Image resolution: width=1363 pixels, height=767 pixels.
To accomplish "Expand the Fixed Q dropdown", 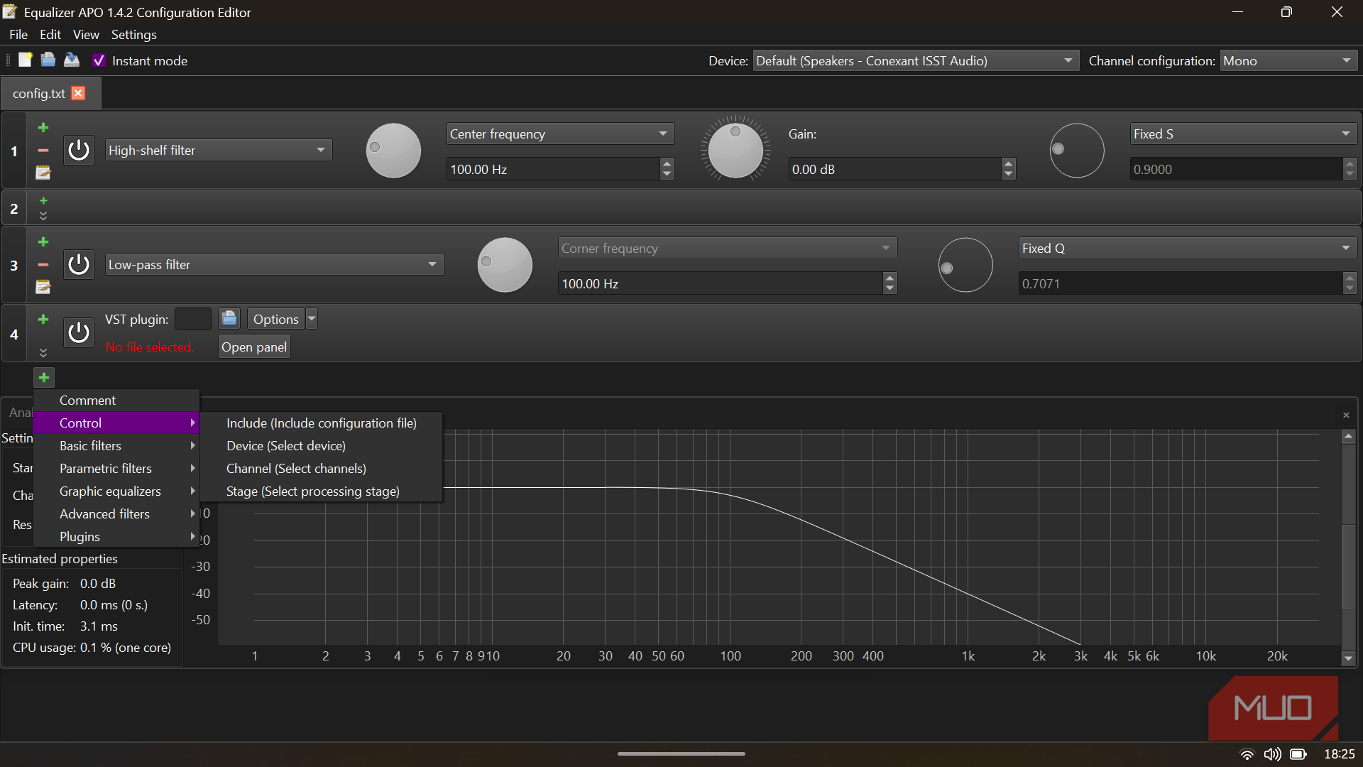I will tap(1187, 249).
